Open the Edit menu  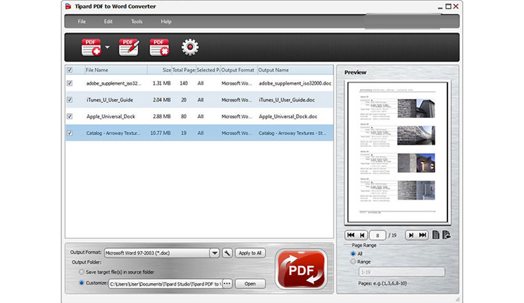coord(108,21)
